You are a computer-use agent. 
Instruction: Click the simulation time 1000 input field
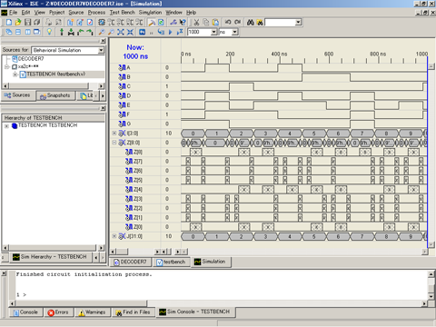[199, 32]
